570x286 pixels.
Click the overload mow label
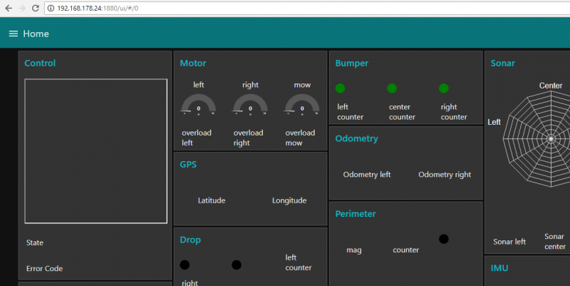point(300,138)
